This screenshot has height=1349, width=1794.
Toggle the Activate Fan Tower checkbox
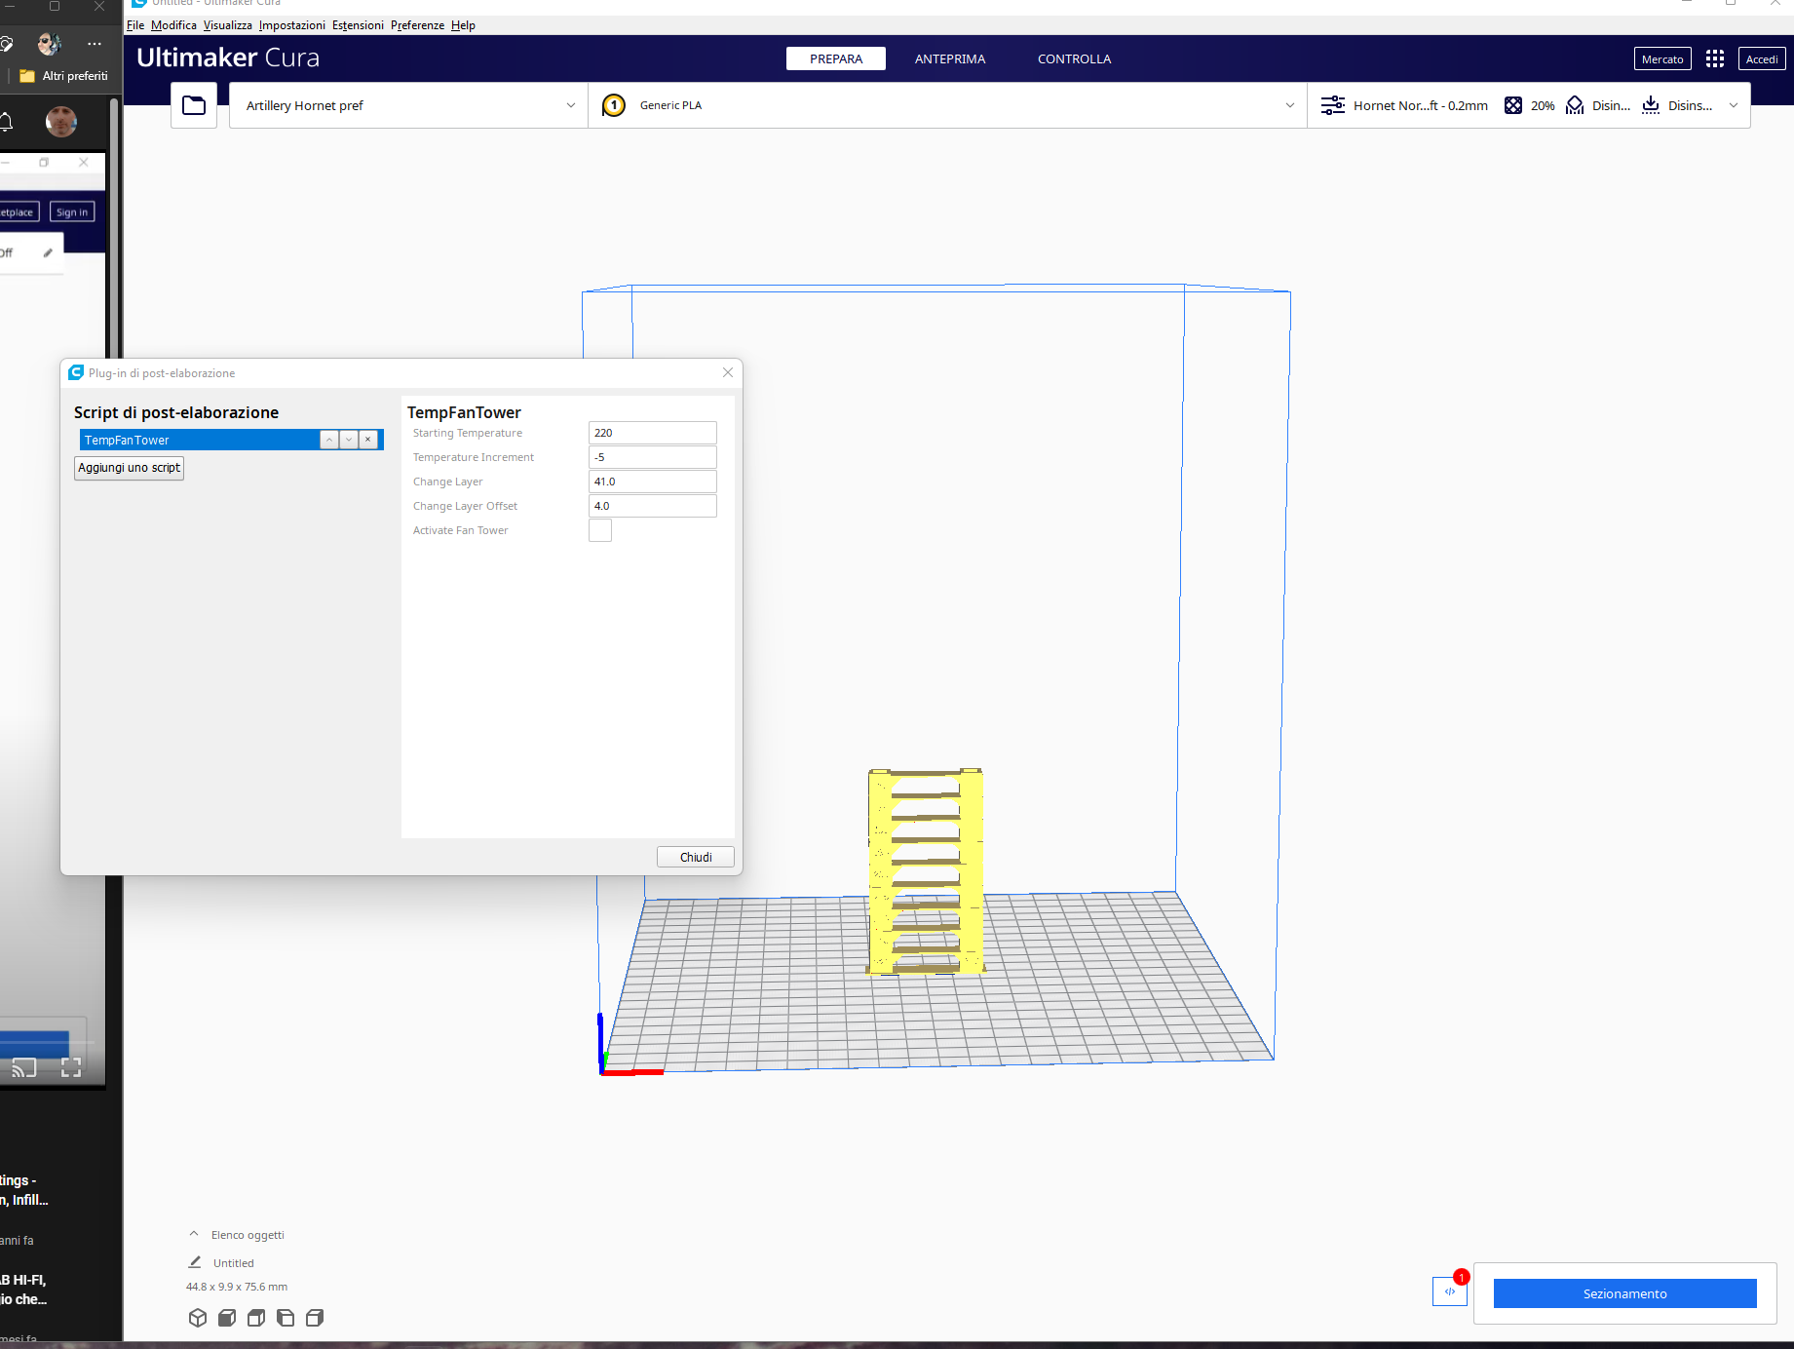pos(600,530)
